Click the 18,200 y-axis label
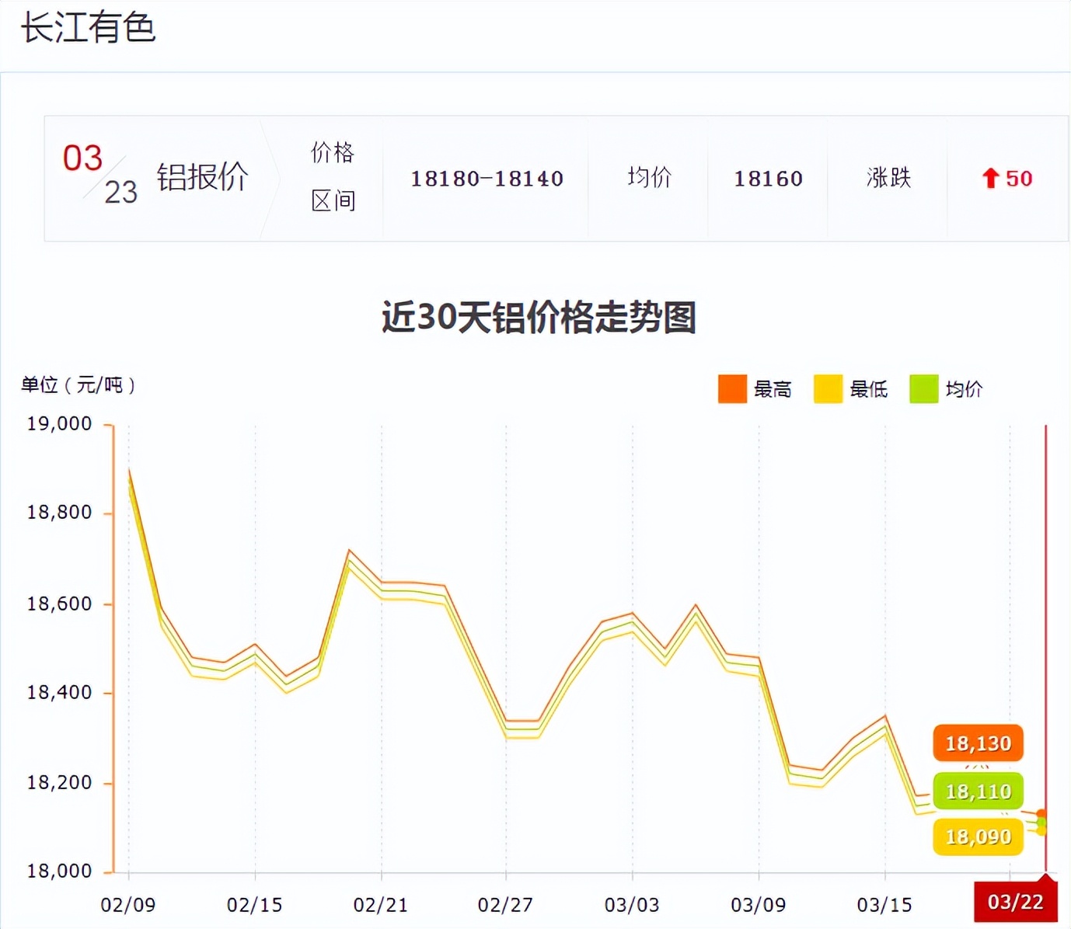 click(x=60, y=783)
